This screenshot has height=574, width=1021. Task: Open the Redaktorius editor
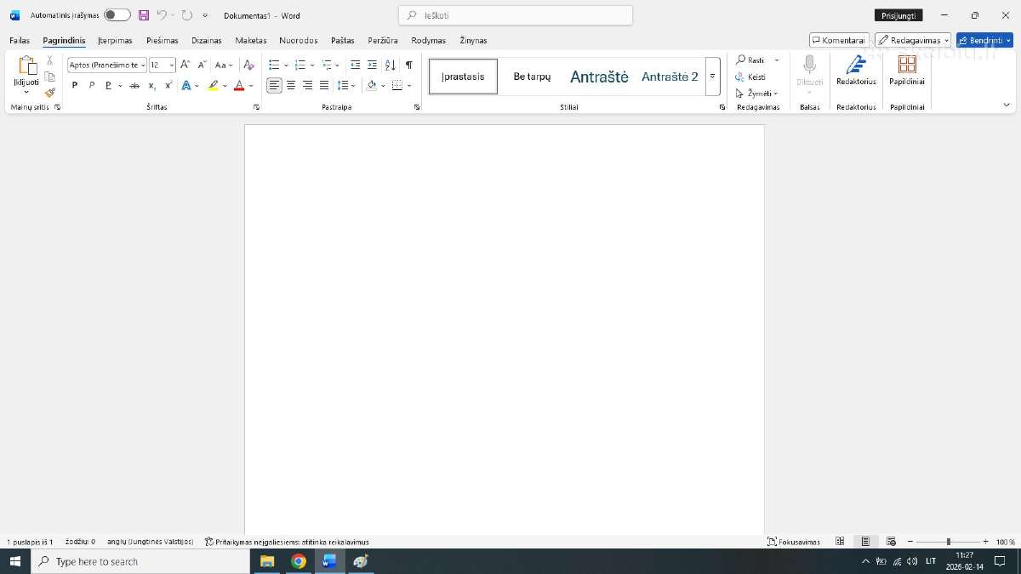(x=856, y=71)
